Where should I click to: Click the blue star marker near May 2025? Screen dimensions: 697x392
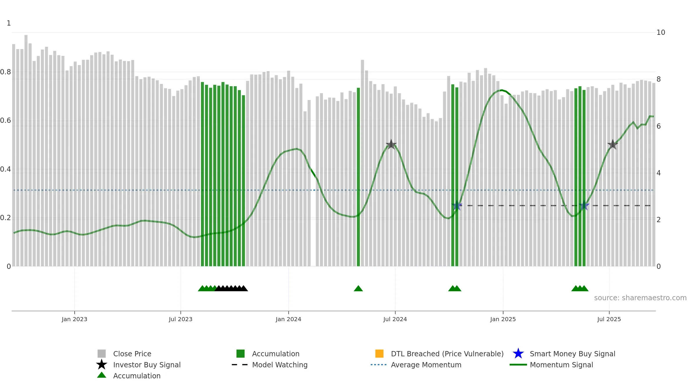(x=584, y=205)
